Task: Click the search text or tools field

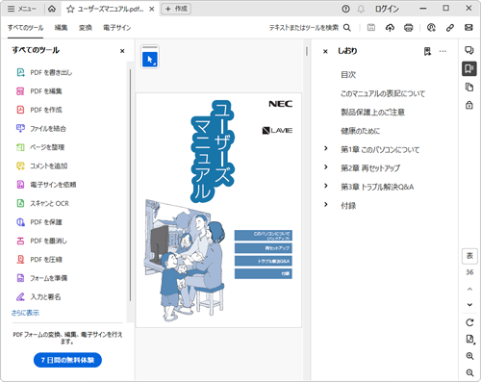Action: pos(310,28)
